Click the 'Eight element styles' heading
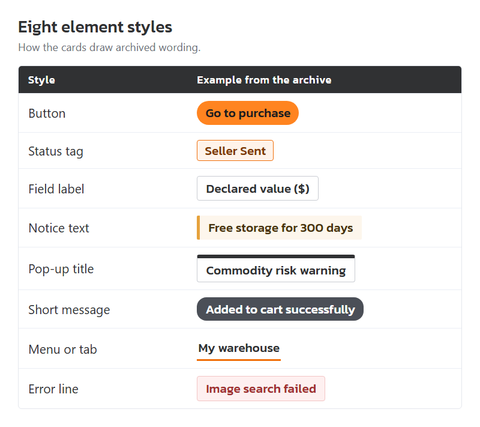 [95, 27]
